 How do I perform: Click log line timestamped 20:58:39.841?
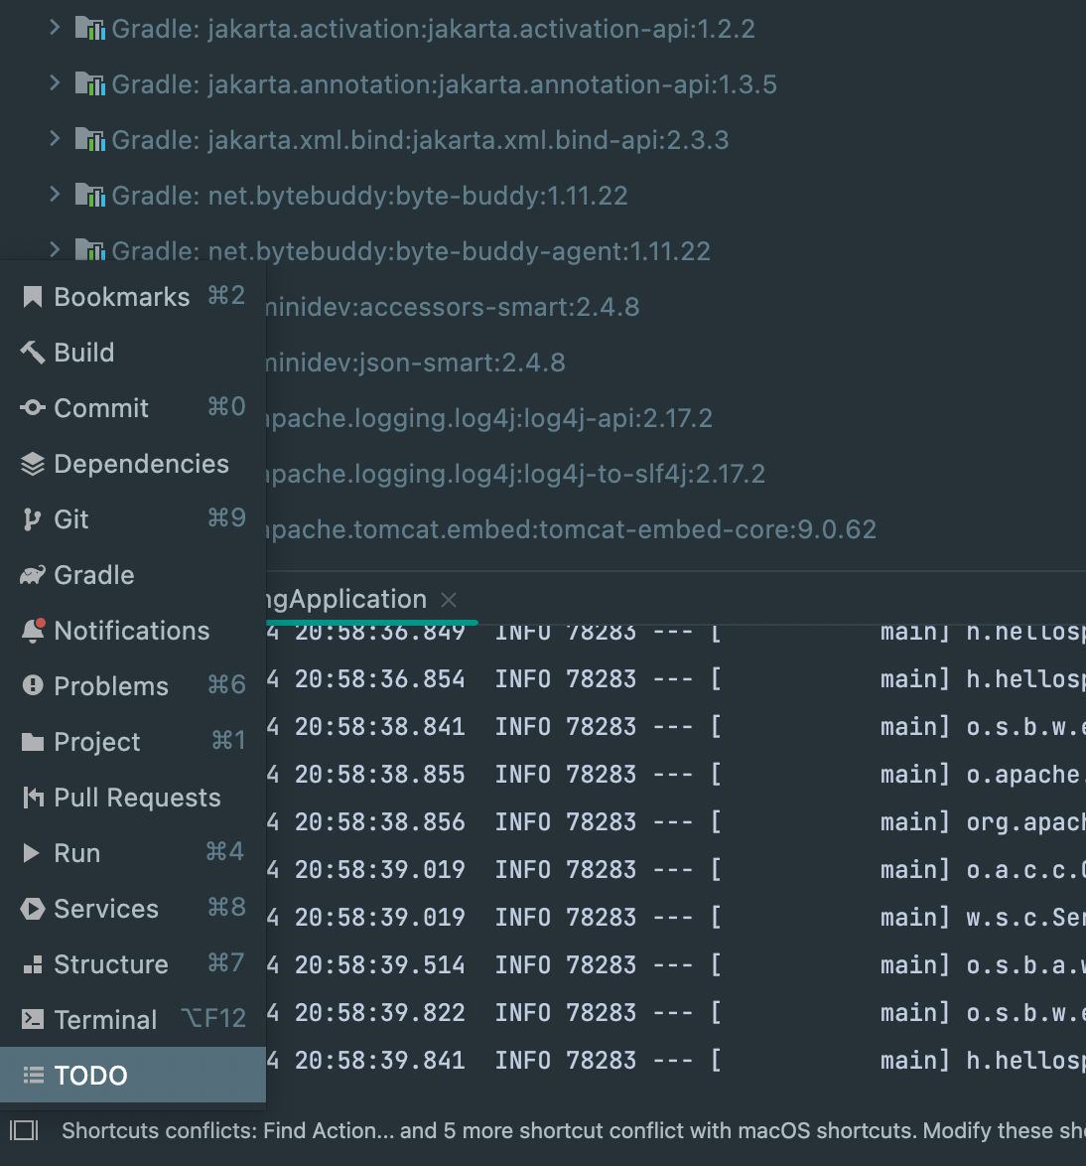(676, 1060)
